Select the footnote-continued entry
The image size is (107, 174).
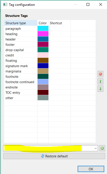(20, 82)
